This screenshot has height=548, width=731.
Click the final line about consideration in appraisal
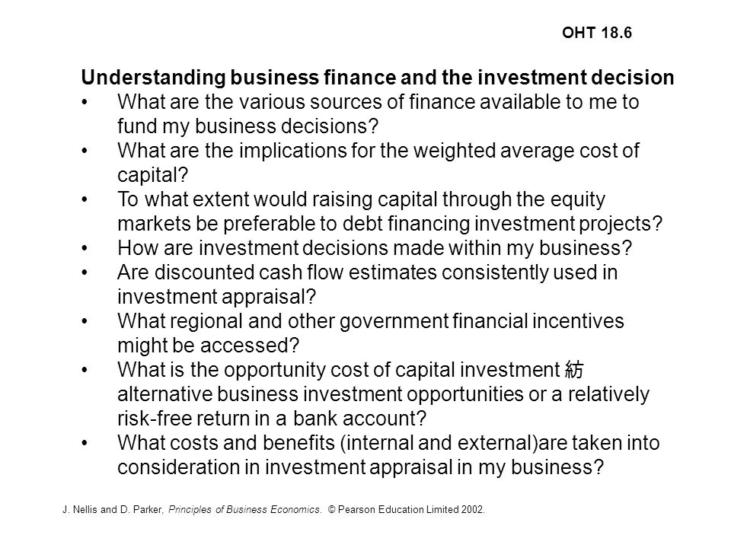360,467
